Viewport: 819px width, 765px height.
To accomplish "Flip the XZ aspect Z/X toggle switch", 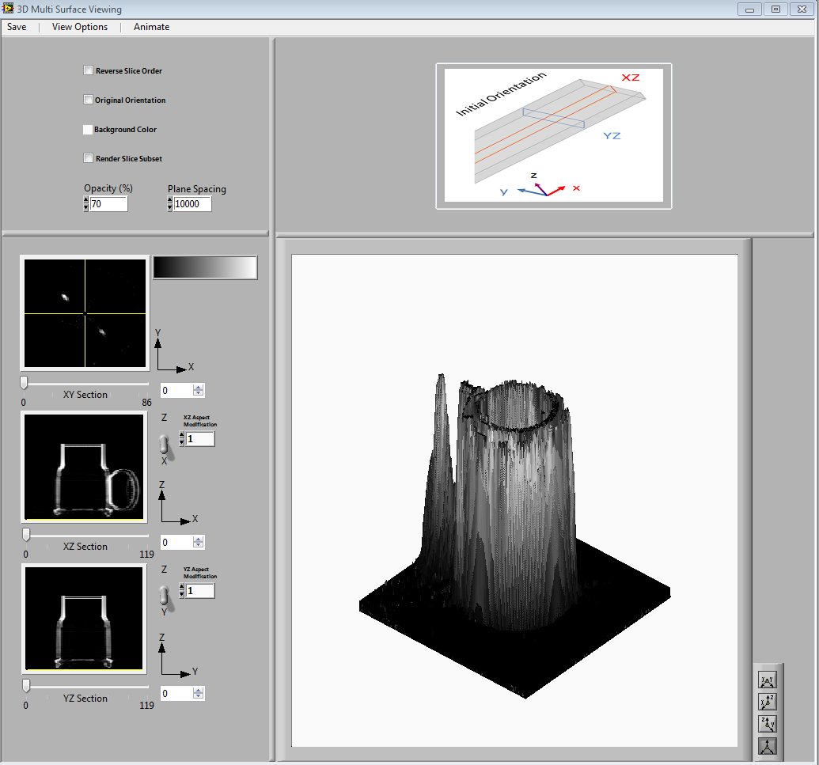I will (165, 443).
